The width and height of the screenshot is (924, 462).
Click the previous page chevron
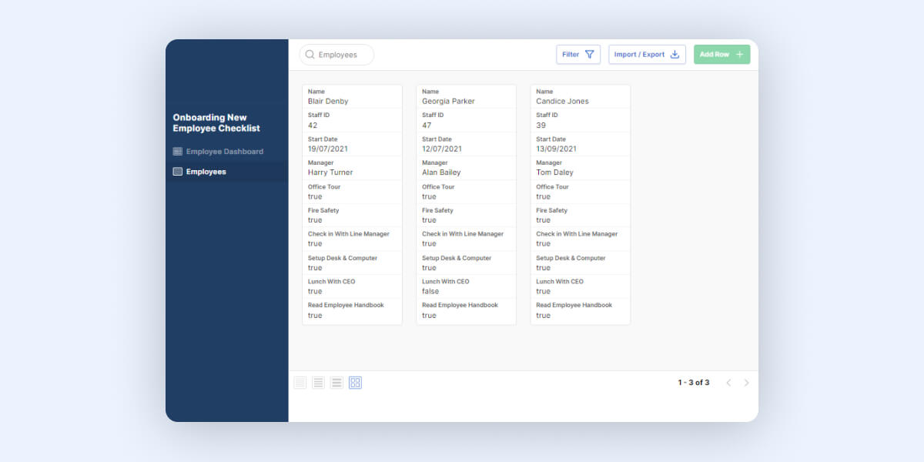click(728, 382)
